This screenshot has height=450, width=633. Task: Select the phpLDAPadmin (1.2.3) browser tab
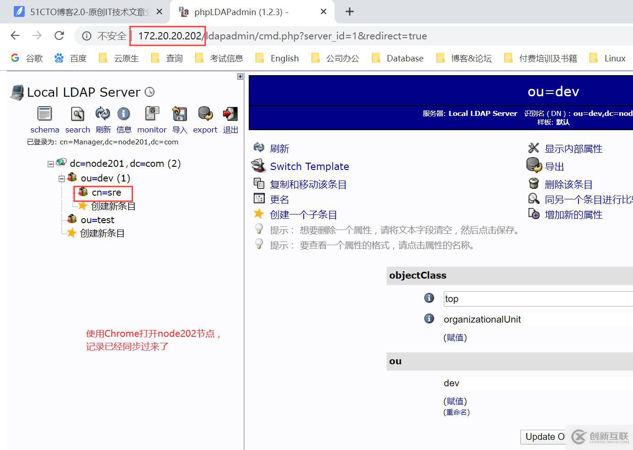coord(251,12)
